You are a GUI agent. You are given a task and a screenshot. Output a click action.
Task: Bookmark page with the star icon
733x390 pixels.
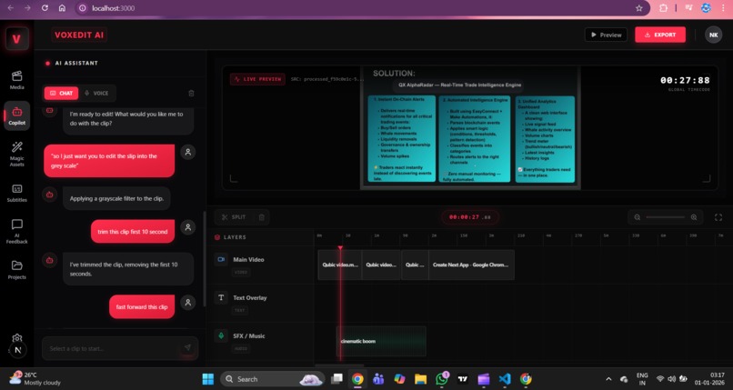[x=639, y=8]
